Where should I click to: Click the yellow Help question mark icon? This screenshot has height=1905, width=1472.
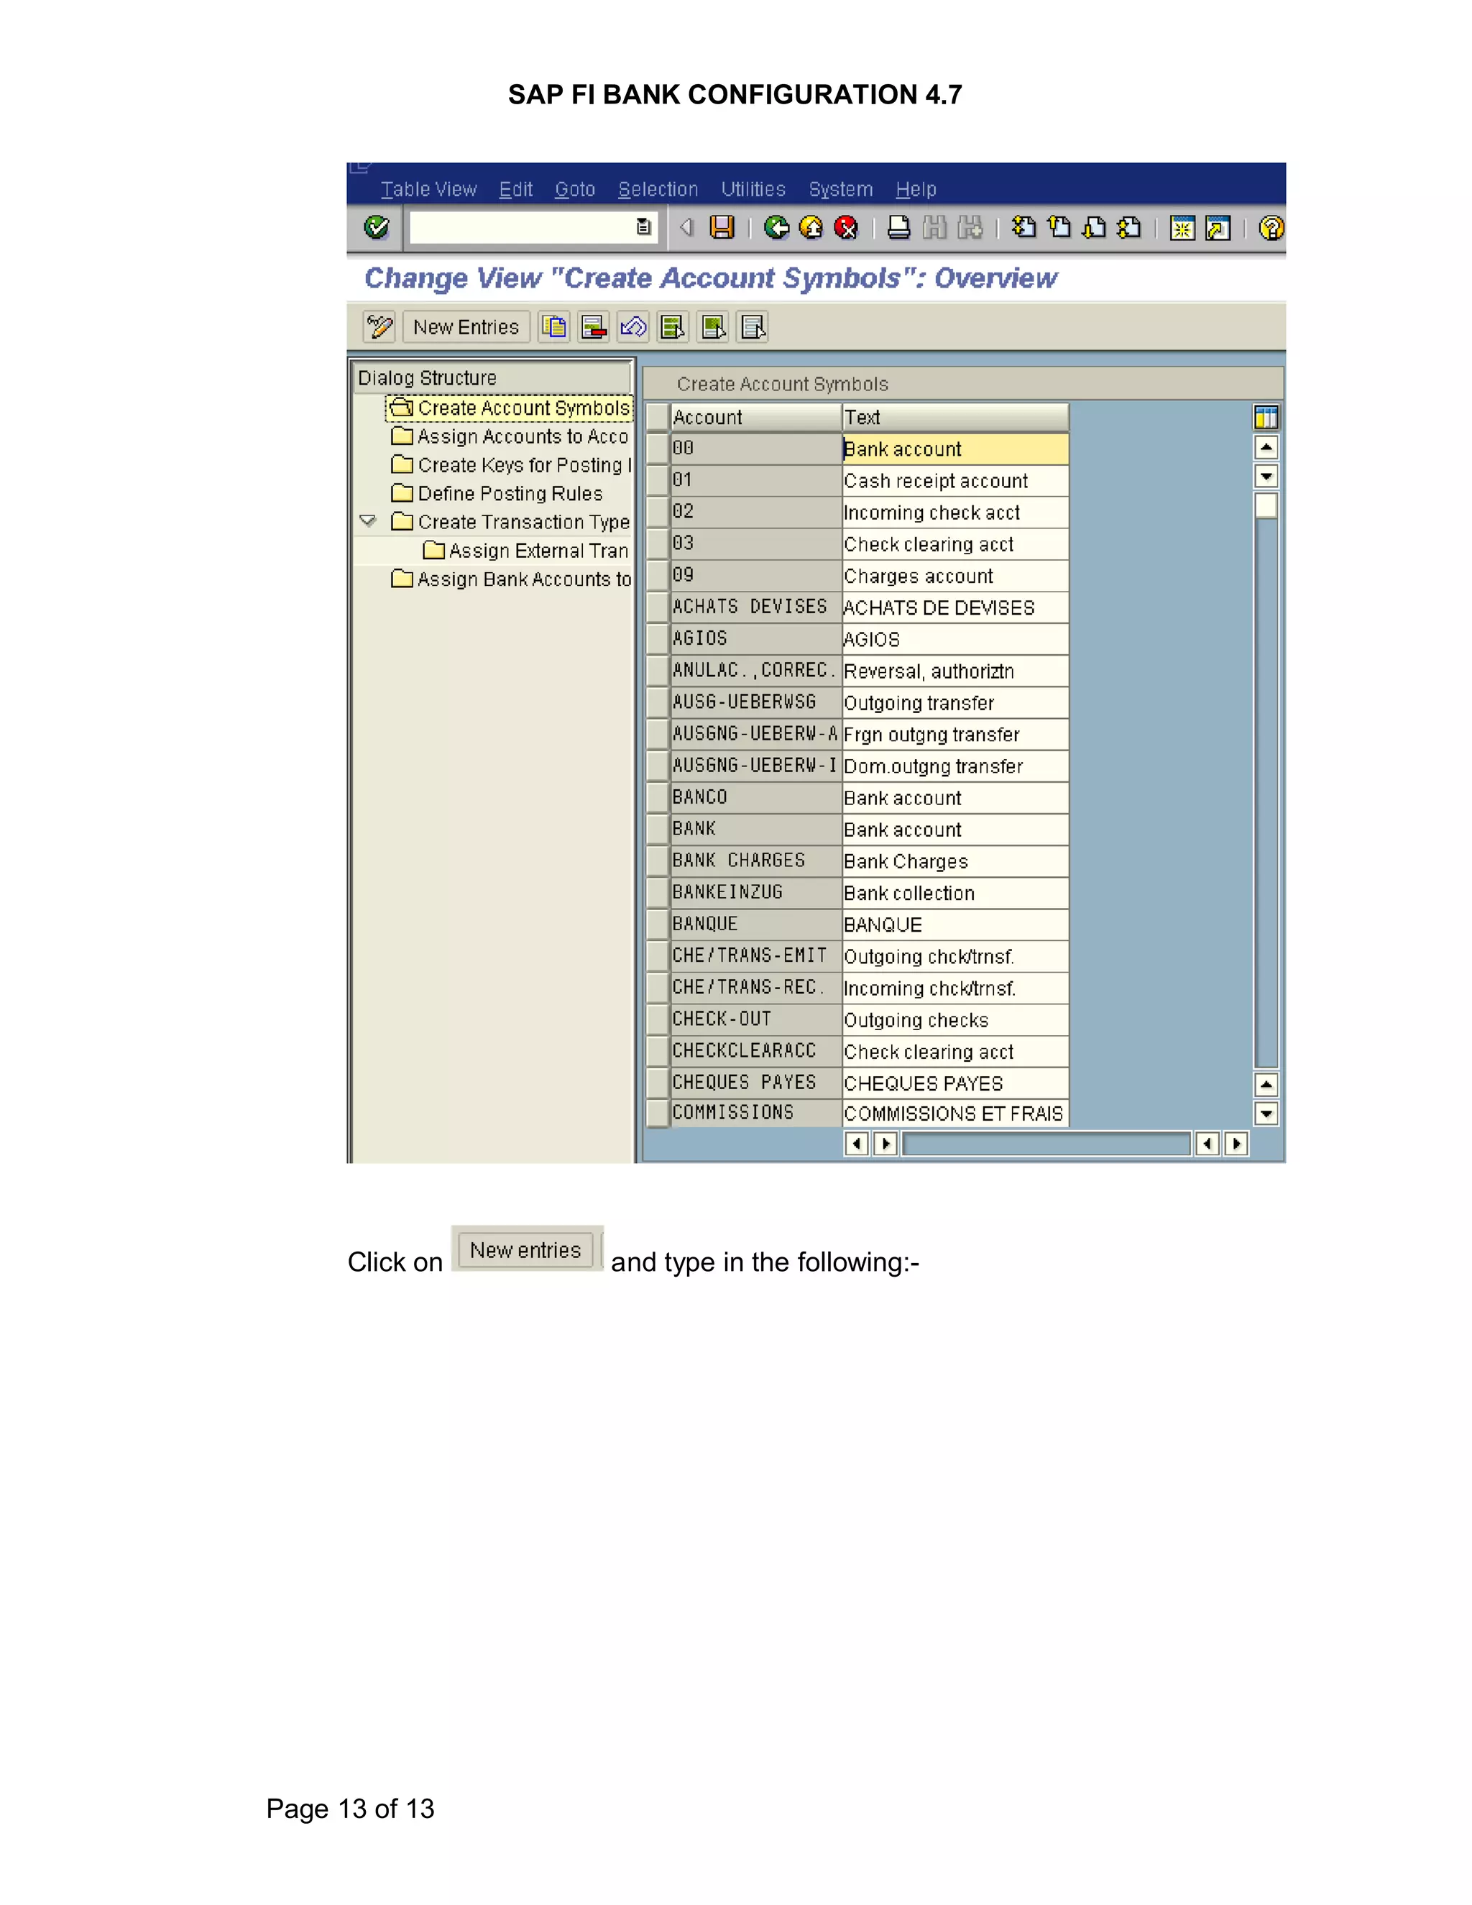(1271, 228)
